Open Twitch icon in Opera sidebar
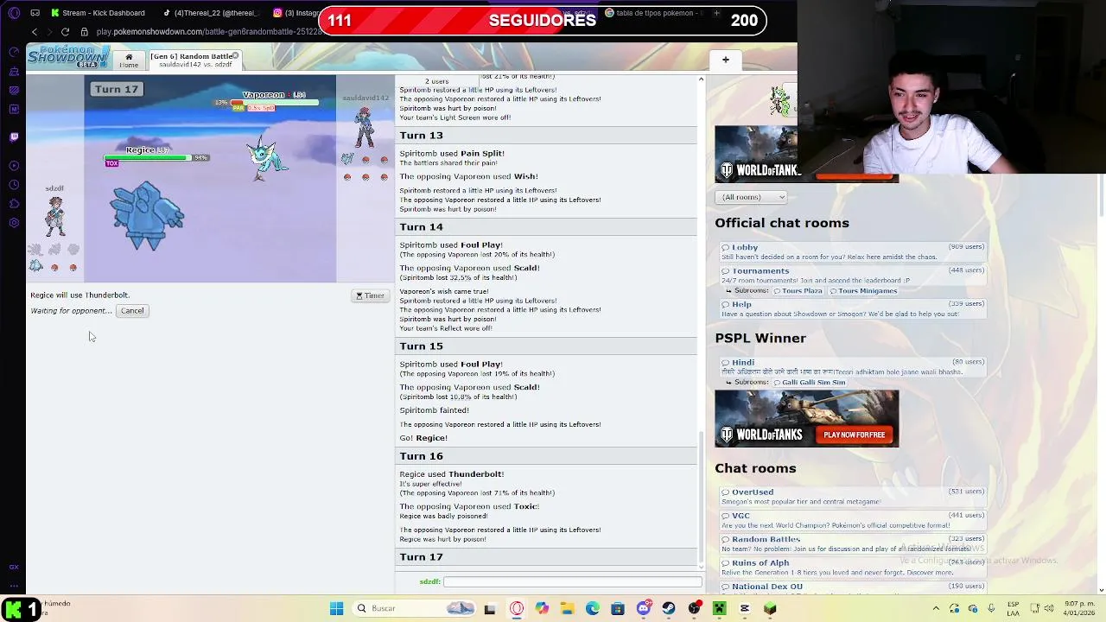The height and width of the screenshot is (622, 1106). point(14,136)
